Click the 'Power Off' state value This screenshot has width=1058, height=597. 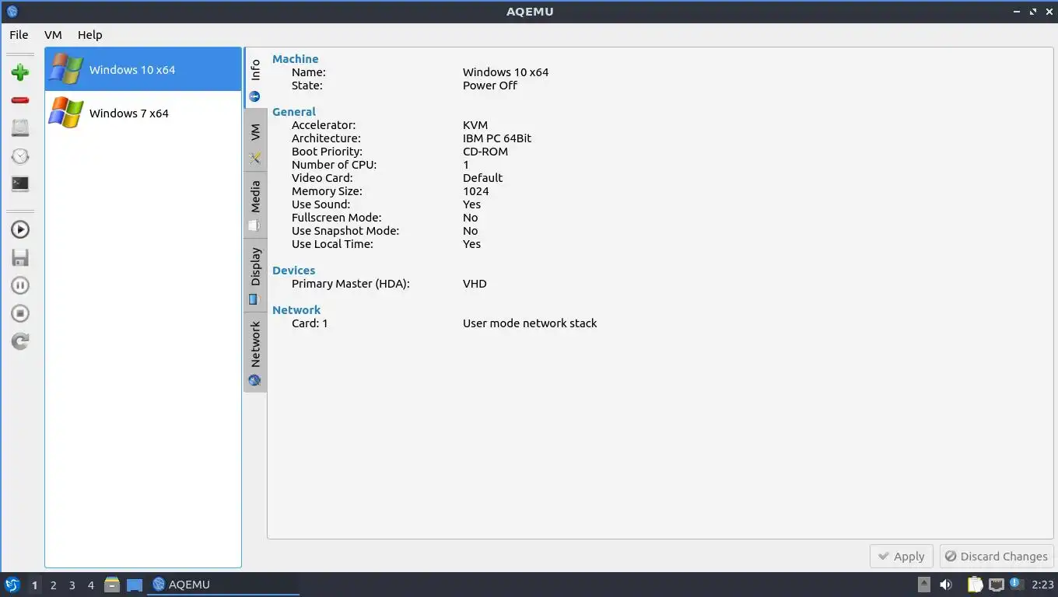[x=490, y=86]
